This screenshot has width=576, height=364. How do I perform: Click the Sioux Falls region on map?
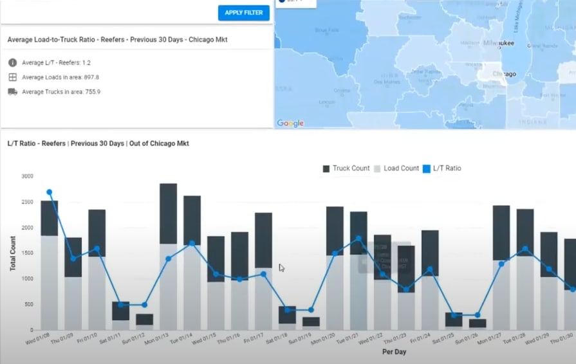[x=326, y=30]
